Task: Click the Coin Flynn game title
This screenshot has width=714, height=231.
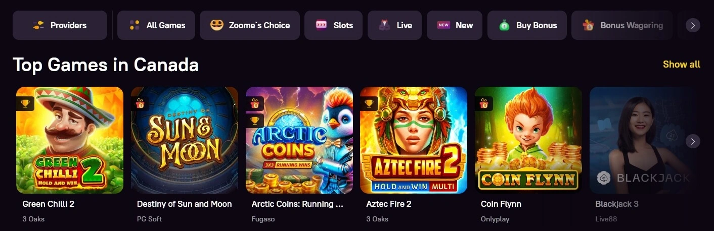Action: pyautogui.click(x=501, y=204)
